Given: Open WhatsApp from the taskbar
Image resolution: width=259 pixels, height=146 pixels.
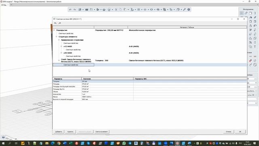Looking at the screenshot, I should (x=124, y=143).
